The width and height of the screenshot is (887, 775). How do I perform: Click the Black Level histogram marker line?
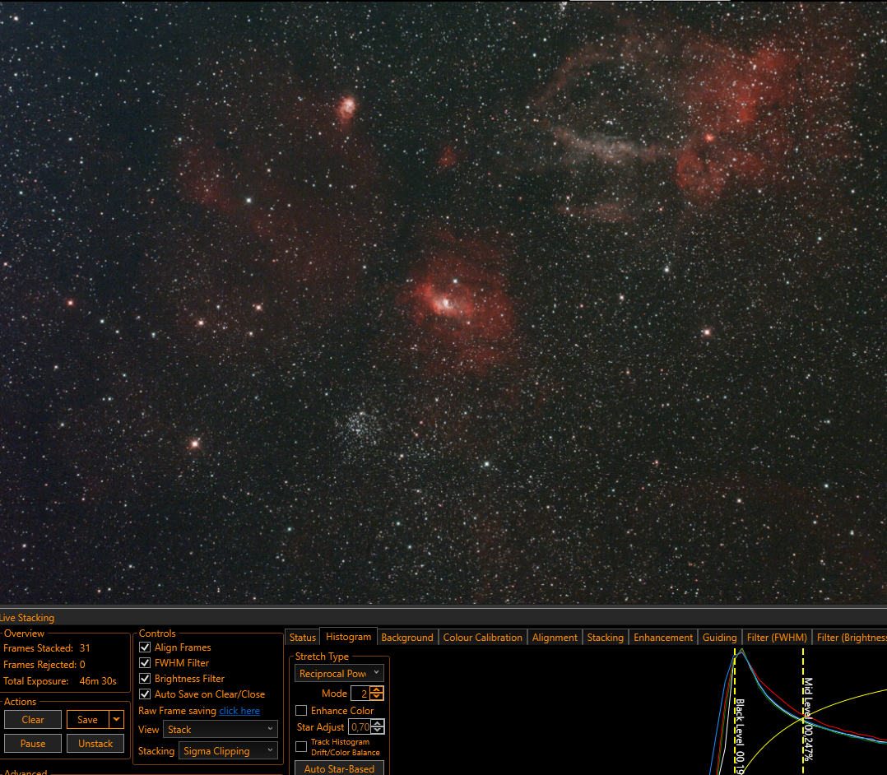tap(735, 712)
